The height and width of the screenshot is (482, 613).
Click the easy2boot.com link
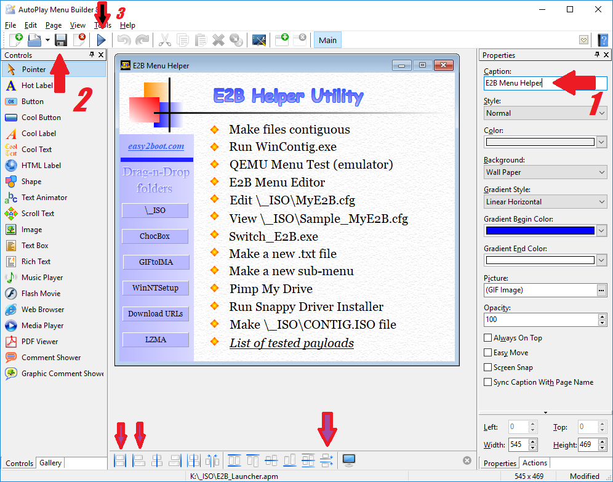coord(156,147)
